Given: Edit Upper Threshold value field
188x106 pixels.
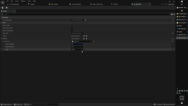Looking at the screenshot, I should click(77, 47).
